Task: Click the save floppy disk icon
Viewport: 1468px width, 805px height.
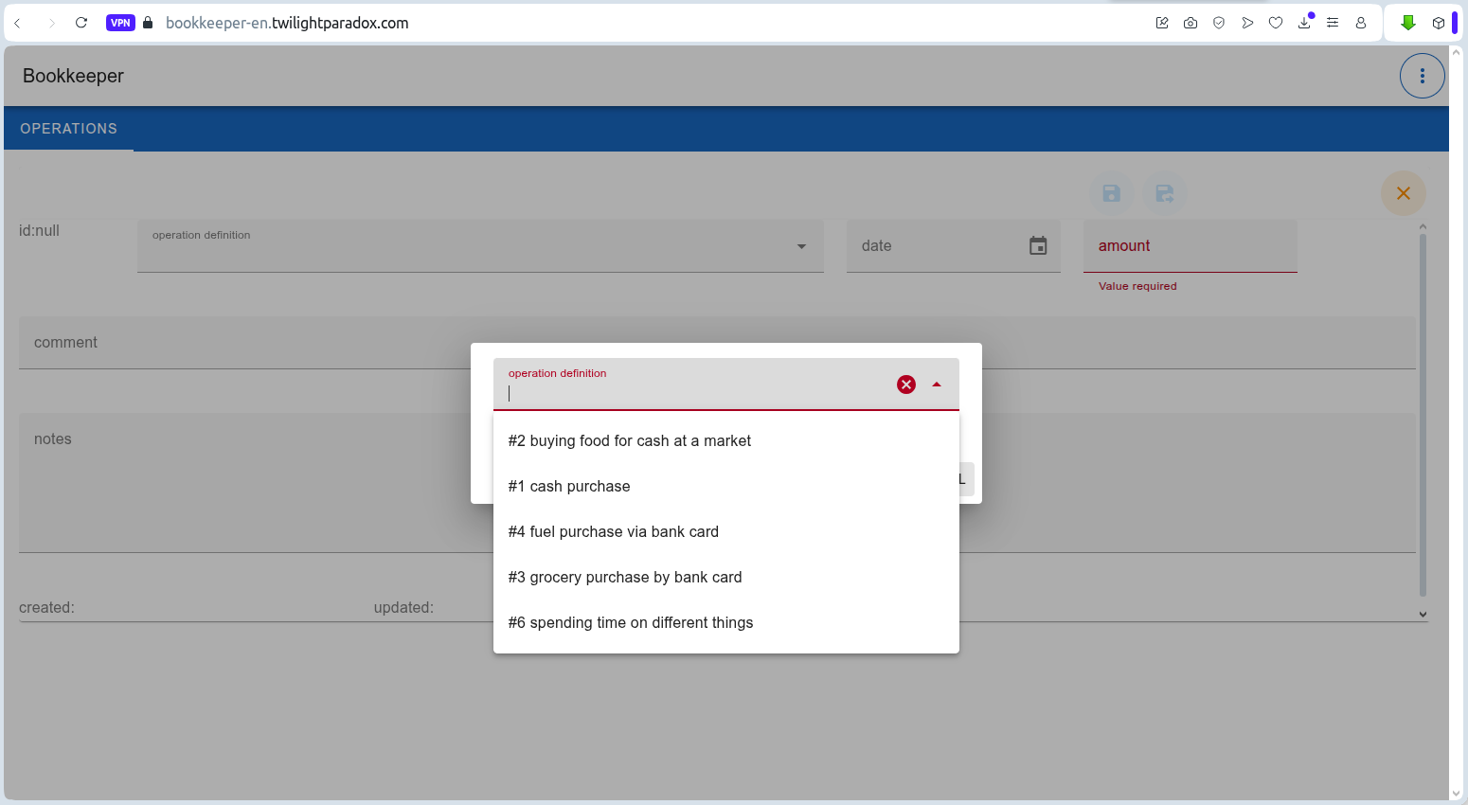Action: tap(1112, 194)
